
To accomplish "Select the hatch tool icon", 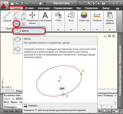I will [23, 24].
